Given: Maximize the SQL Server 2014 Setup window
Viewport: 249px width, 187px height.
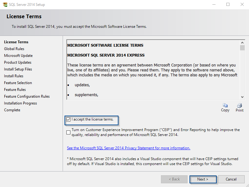Looking at the screenshot, I should coord(228,5).
